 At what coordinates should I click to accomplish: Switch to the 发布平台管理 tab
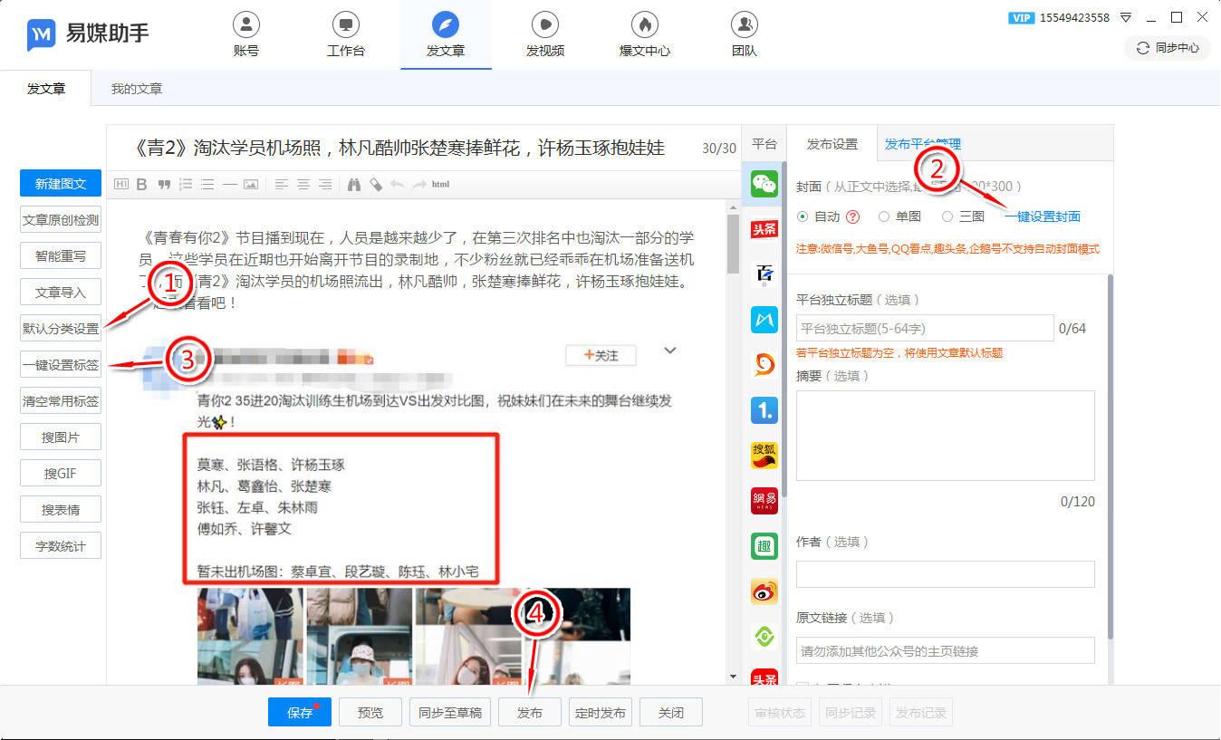click(x=923, y=143)
